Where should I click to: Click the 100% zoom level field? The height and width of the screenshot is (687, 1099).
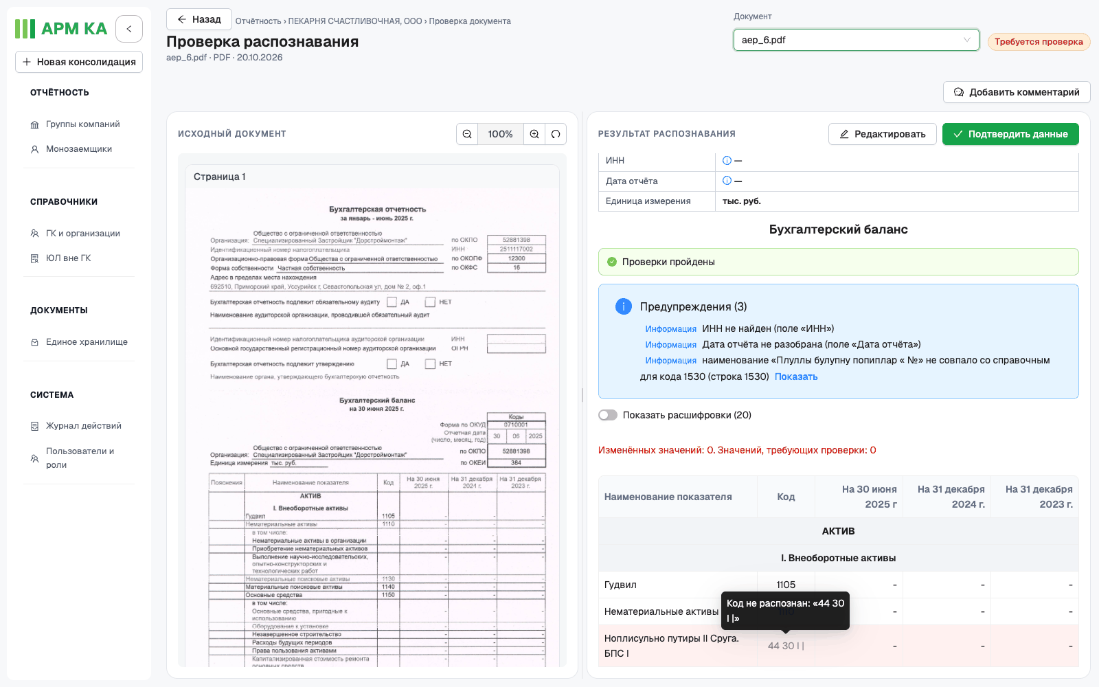[501, 134]
